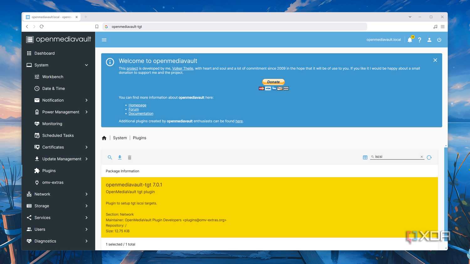Image resolution: width=470 pixels, height=264 pixels.
Task: Reload the plugins list
Action: 429,157
